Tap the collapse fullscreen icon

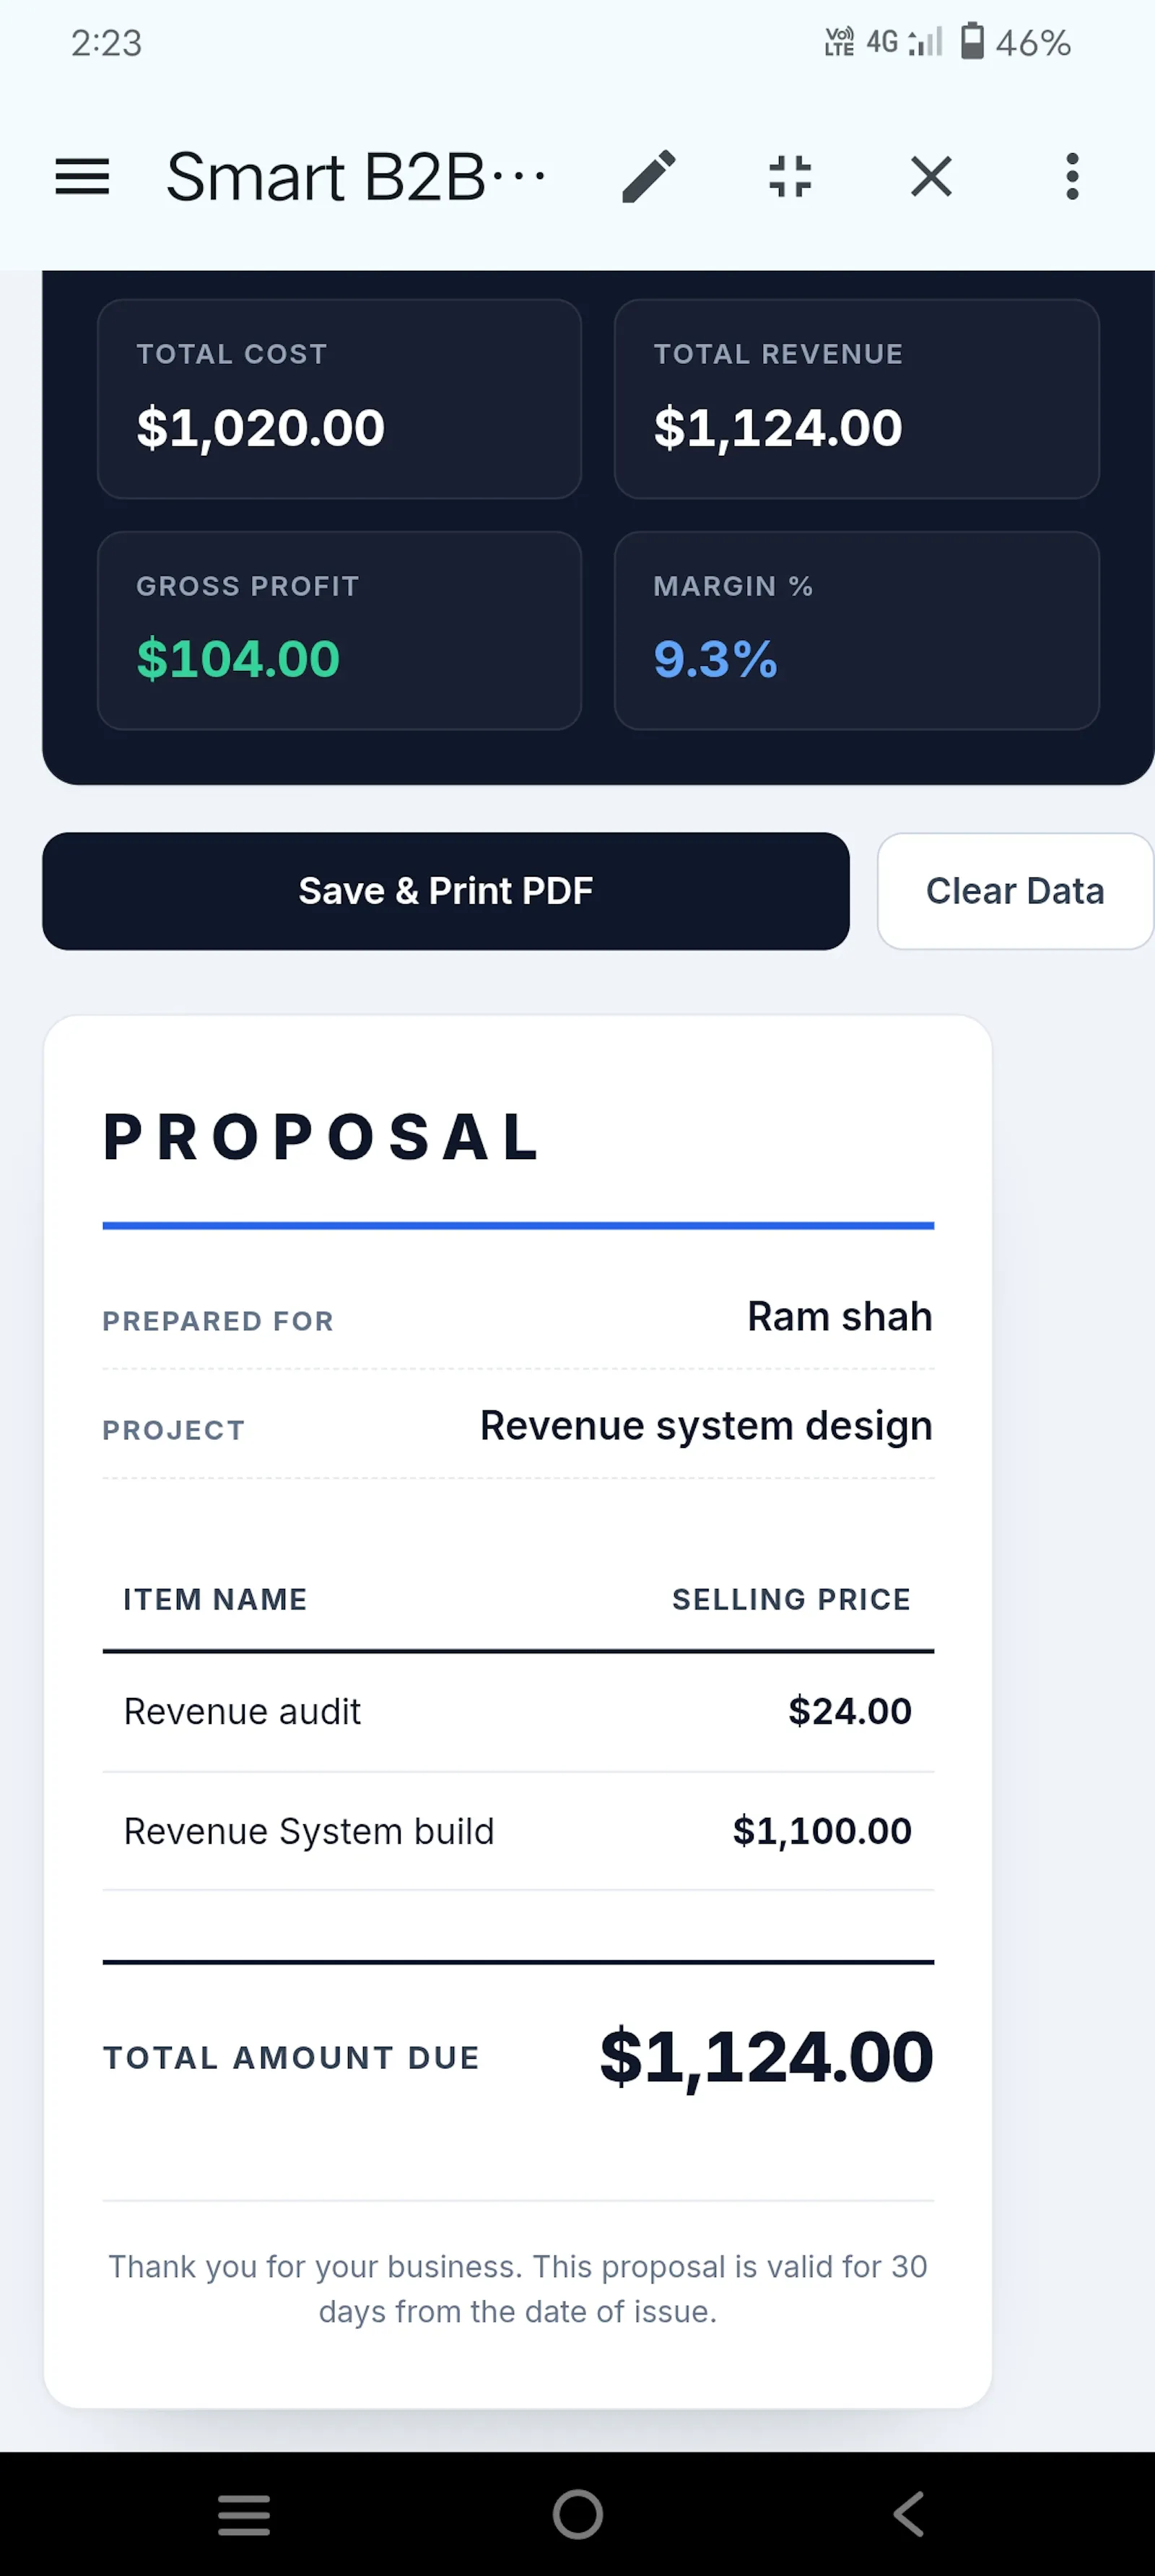coord(790,177)
